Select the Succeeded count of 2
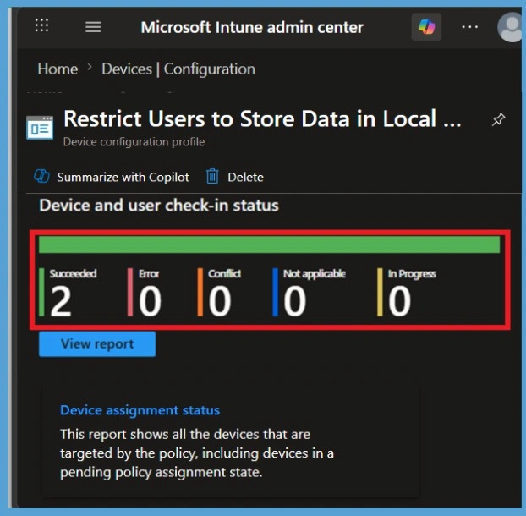 (x=61, y=302)
